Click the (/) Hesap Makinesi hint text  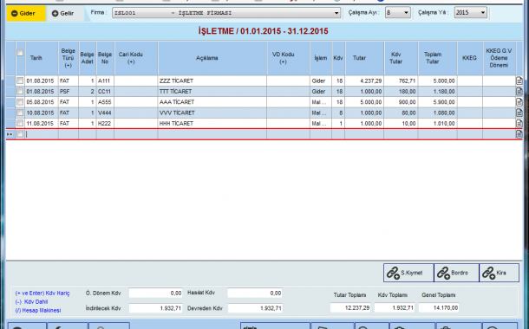pos(38,311)
